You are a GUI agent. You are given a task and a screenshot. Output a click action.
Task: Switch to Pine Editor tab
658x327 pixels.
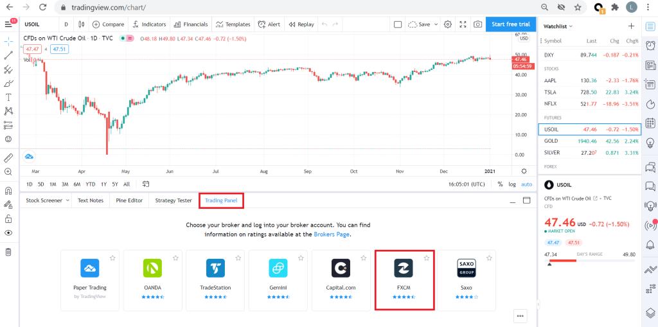(x=129, y=200)
